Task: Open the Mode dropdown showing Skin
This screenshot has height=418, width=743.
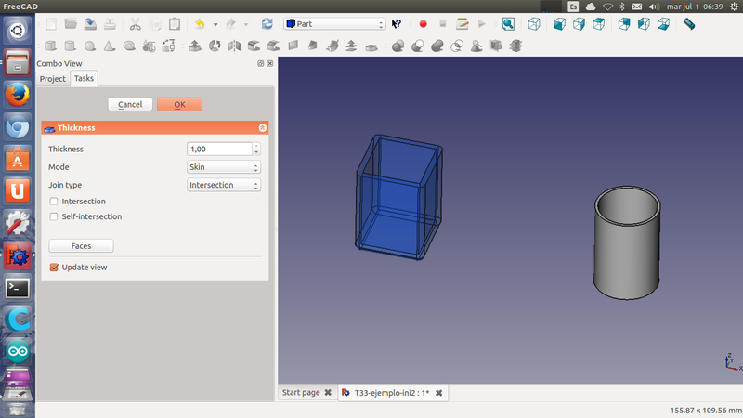Action: coord(224,167)
